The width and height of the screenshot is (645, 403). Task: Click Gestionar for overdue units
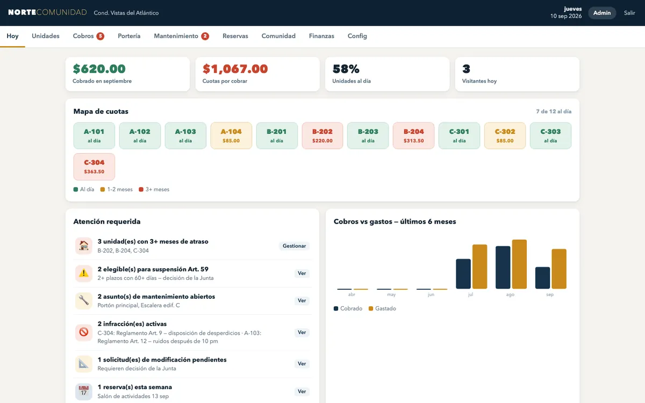point(294,246)
